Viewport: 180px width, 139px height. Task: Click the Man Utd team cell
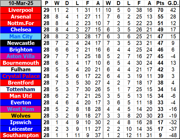(21, 96)
